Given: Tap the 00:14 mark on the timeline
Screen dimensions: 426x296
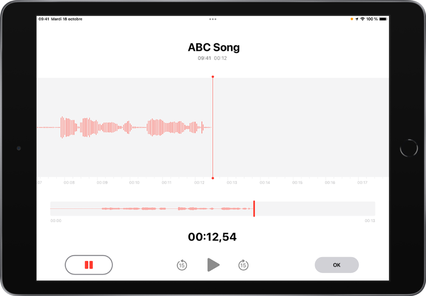Looking at the screenshot, I should (265, 182).
